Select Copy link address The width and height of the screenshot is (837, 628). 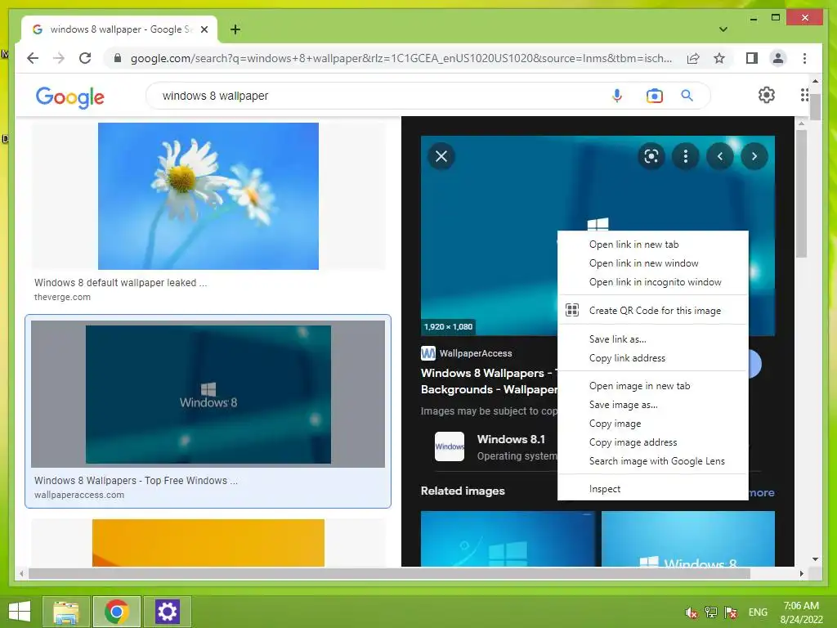653,358
